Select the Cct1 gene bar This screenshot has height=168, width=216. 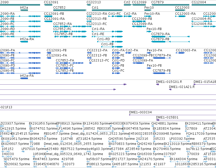[107, 10]
